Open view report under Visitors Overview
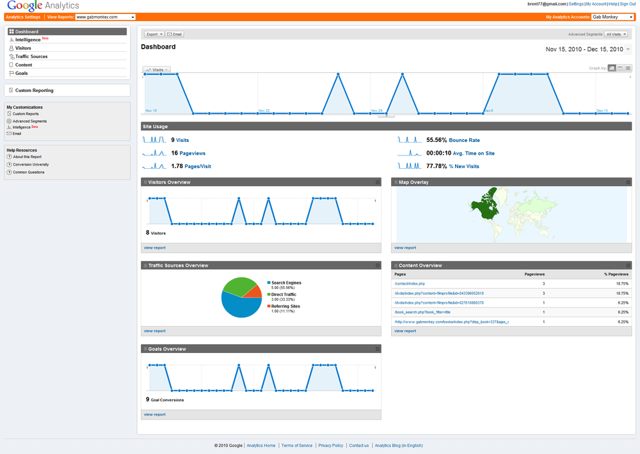 pyautogui.click(x=155, y=248)
